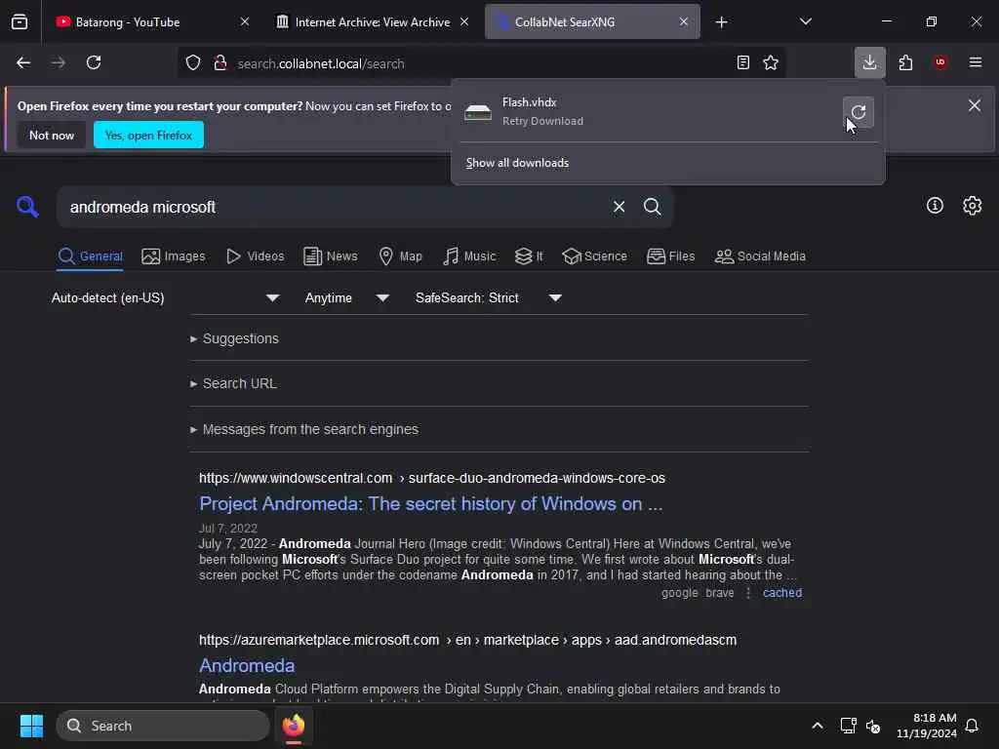Expand Messages from the search engines
The image size is (999, 749).
tap(304, 429)
